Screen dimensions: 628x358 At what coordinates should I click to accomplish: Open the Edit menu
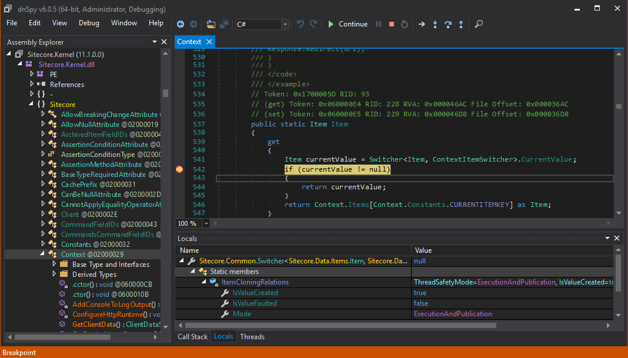click(x=35, y=23)
